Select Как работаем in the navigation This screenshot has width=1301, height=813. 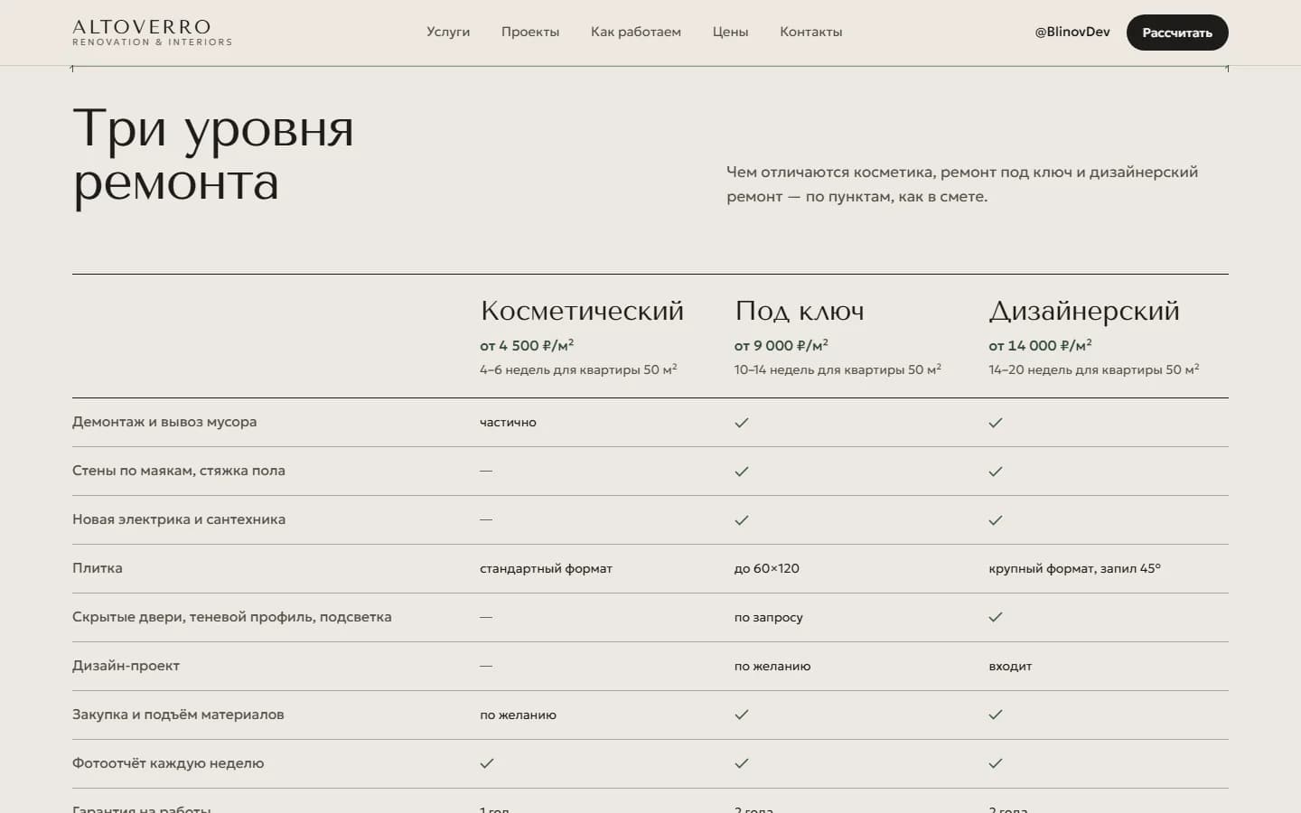pos(636,32)
